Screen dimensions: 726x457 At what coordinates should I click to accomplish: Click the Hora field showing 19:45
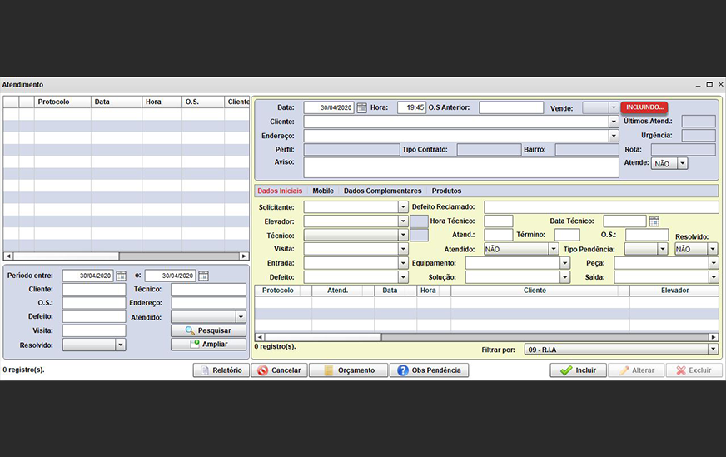(411, 107)
